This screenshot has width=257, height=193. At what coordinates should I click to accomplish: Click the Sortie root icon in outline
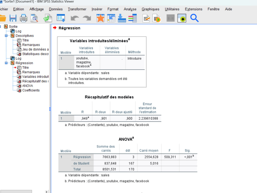(6, 27)
